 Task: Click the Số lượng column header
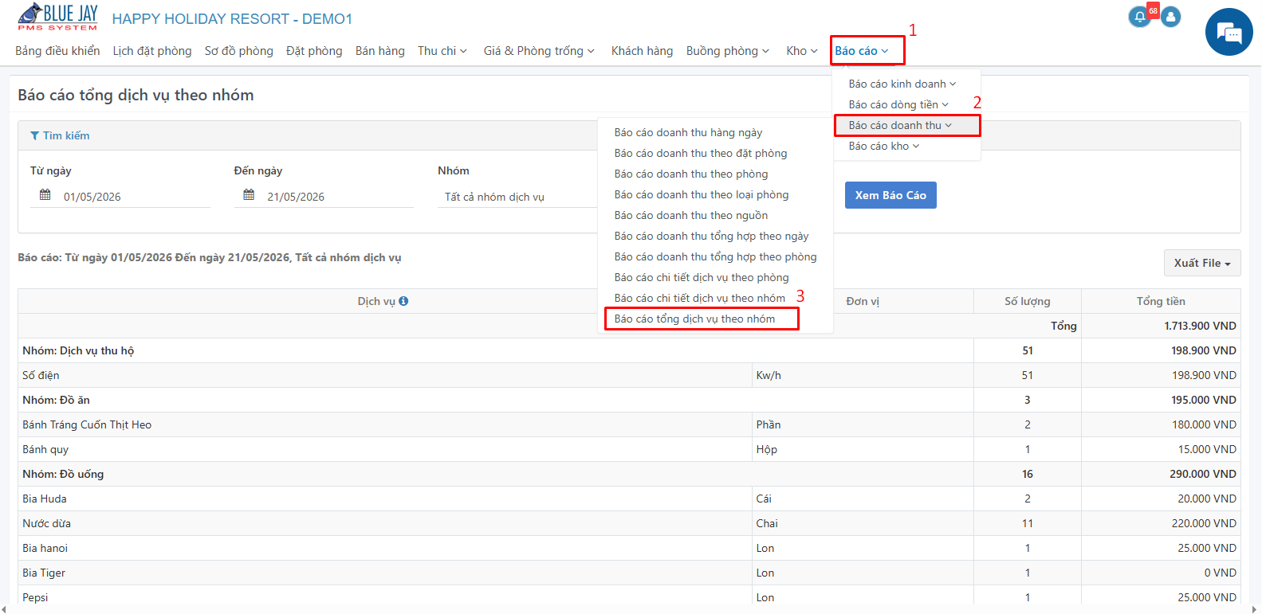pos(1027,301)
